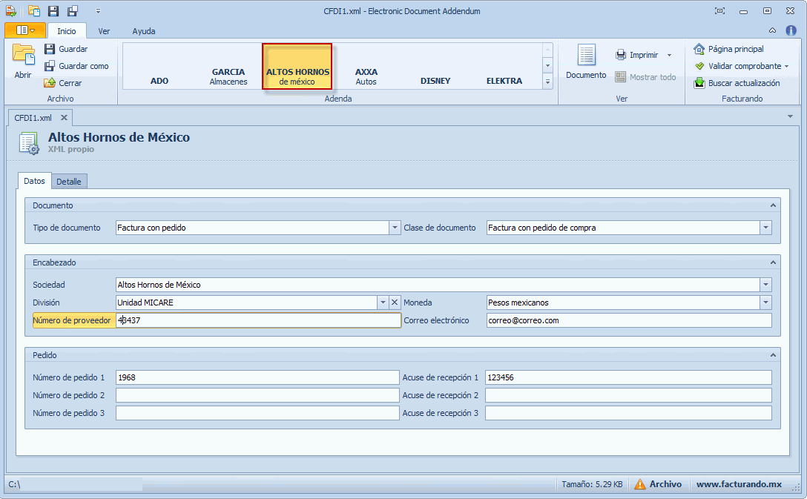Open the Moneda dropdown

[765, 303]
